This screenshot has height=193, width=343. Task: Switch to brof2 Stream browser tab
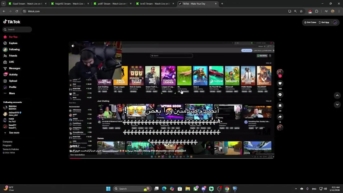pyautogui.click(x=155, y=4)
